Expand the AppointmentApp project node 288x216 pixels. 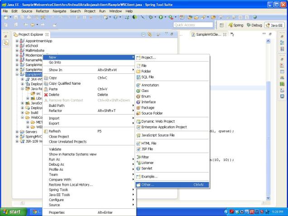[x=17, y=41]
